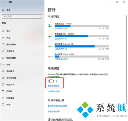
Task: Minimize the settings window
Action: pos(111,2)
